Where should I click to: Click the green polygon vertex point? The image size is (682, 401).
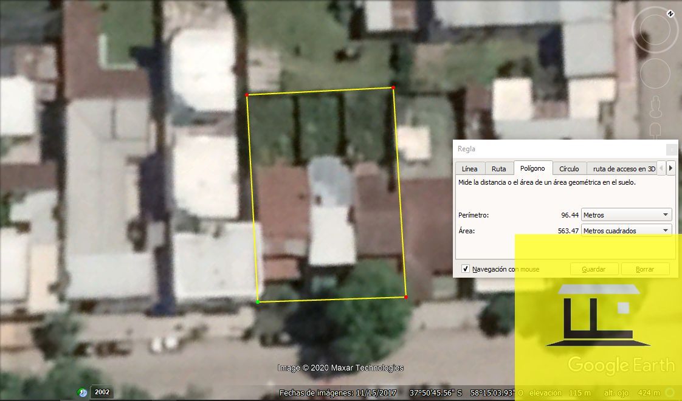[258, 302]
